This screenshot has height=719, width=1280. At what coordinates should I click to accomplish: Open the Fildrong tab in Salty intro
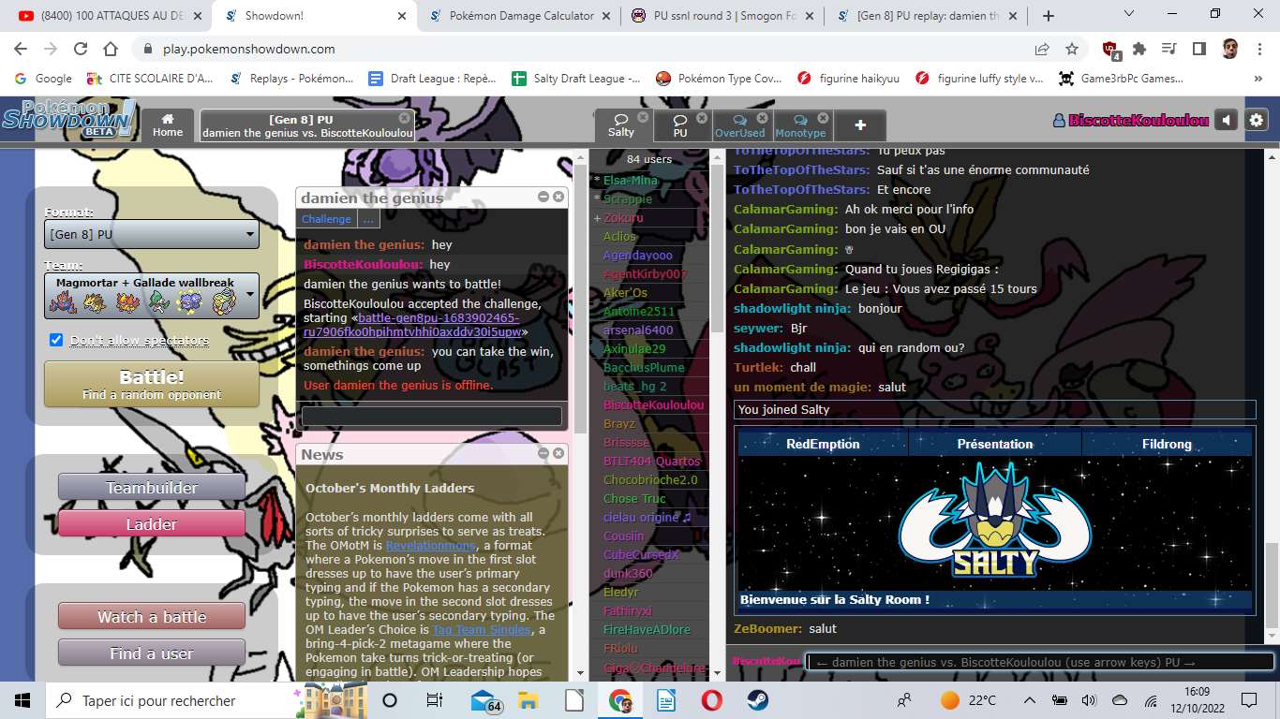[x=1167, y=444]
